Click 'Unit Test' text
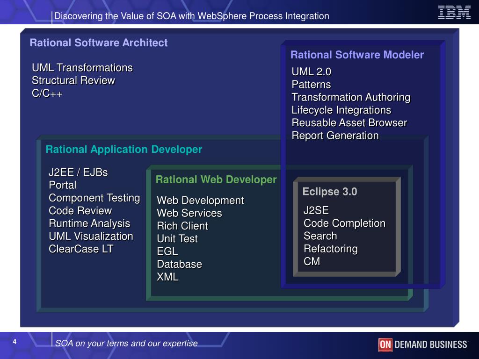 coord(177,239)
